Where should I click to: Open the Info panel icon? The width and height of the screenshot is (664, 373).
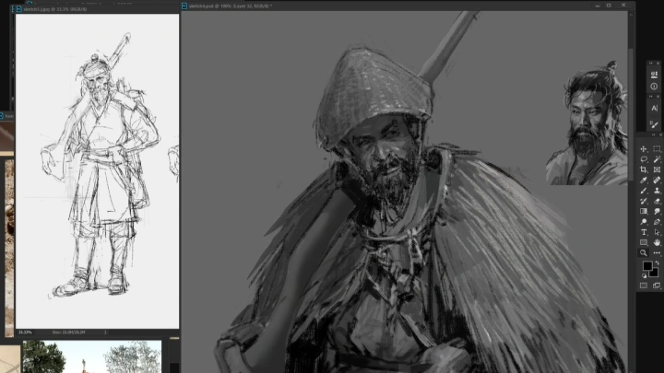[654, 87]
